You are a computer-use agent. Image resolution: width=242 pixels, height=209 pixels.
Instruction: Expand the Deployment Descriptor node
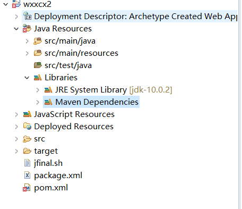(16, 16)
